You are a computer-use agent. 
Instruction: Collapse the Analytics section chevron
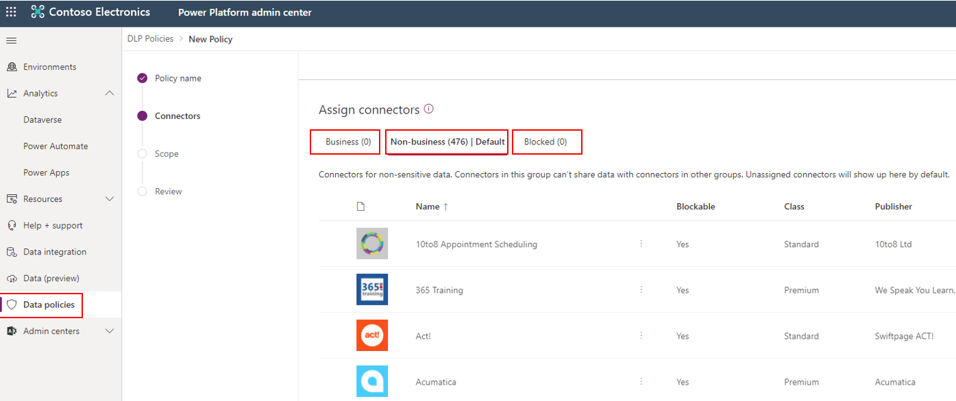pos(110,93)
